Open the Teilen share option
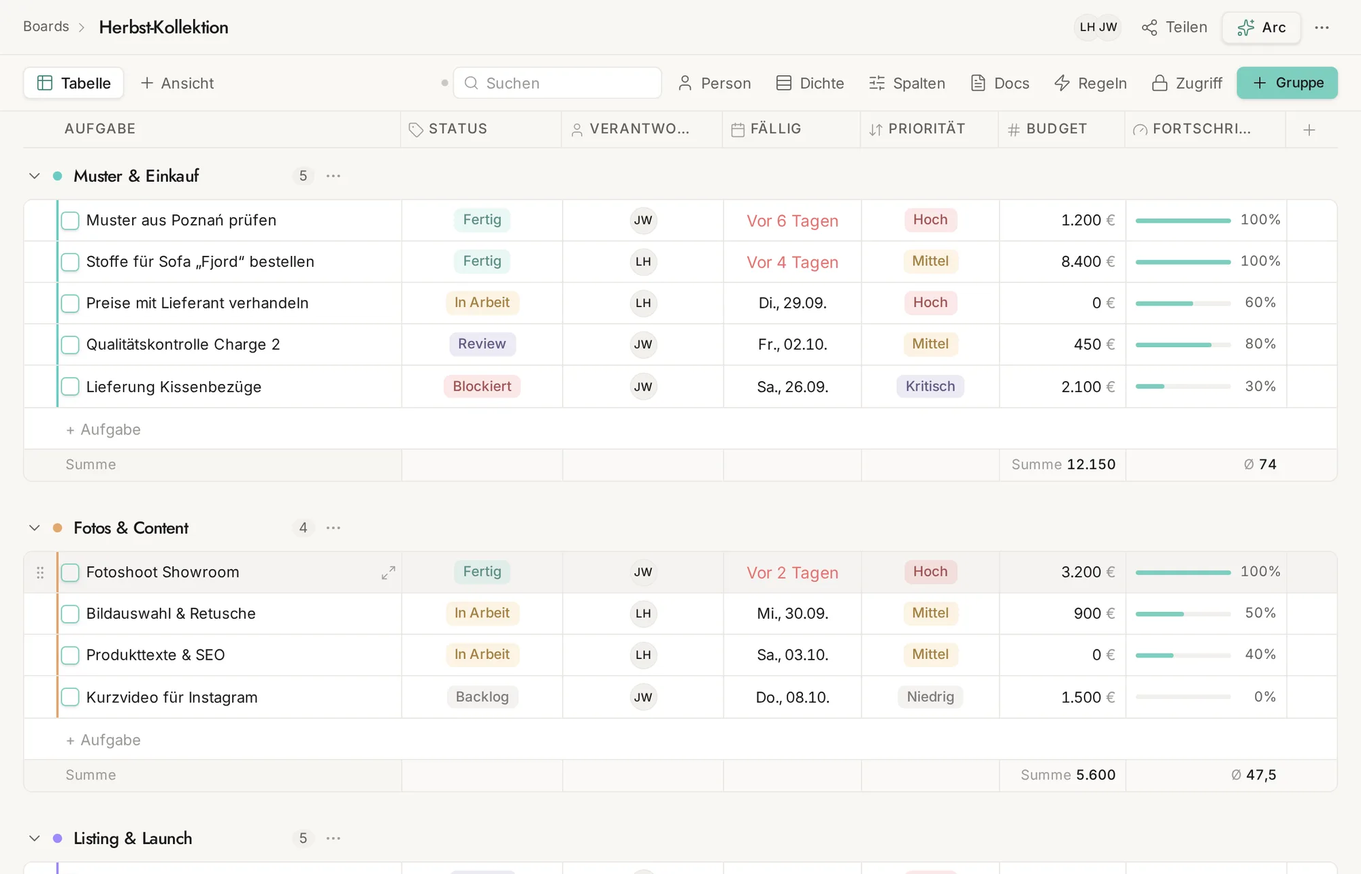The image size is (1361, 874). point(1175,27)
